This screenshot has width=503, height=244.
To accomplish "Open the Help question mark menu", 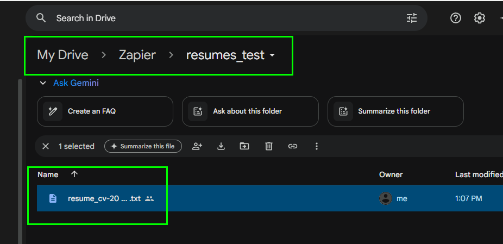I will click(456, 18).
